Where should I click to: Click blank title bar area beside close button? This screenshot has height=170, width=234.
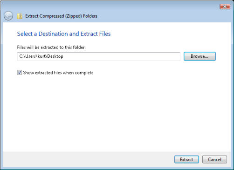click(x=155, y=7)
